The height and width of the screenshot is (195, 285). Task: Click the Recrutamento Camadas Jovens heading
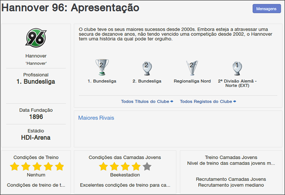click(231, 179)
